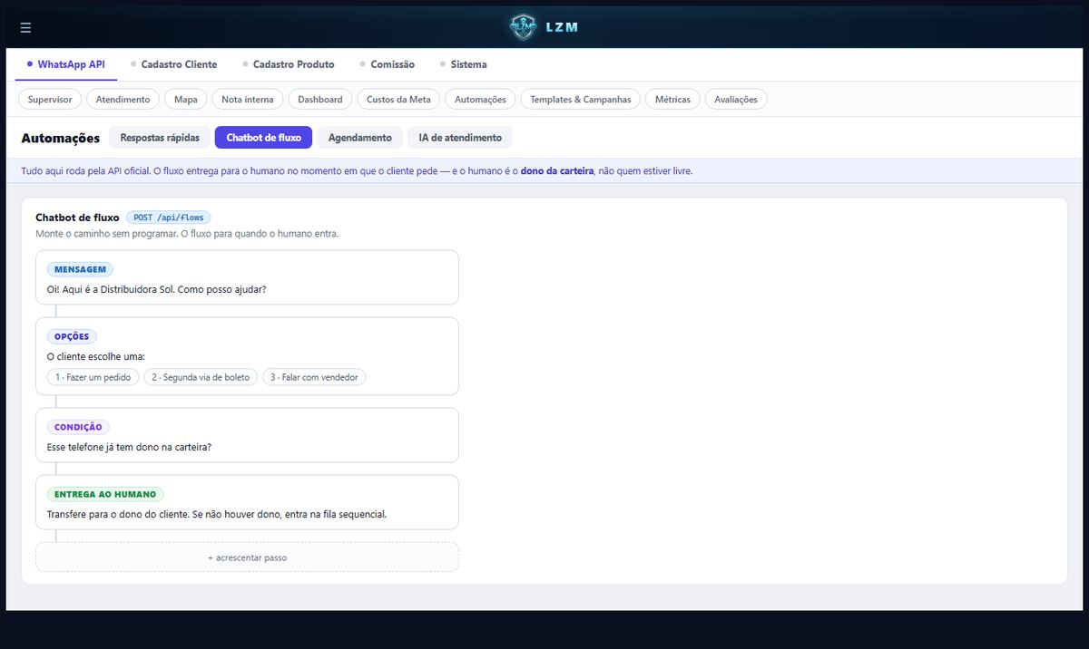Go to Atendimento section
This screenshot has height=649, width=1089.
123,99
